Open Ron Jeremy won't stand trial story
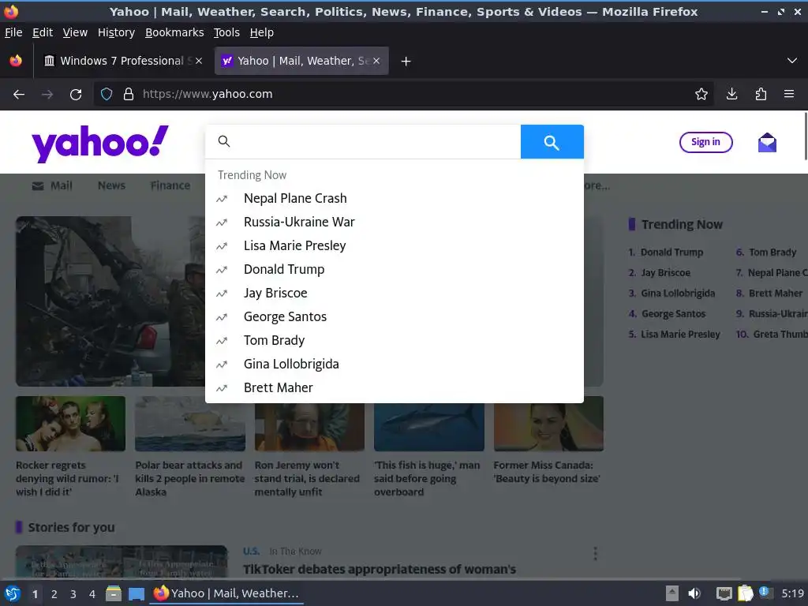Image resolution: width=808 pixels, height=606 pixels. tap(307, 479)
